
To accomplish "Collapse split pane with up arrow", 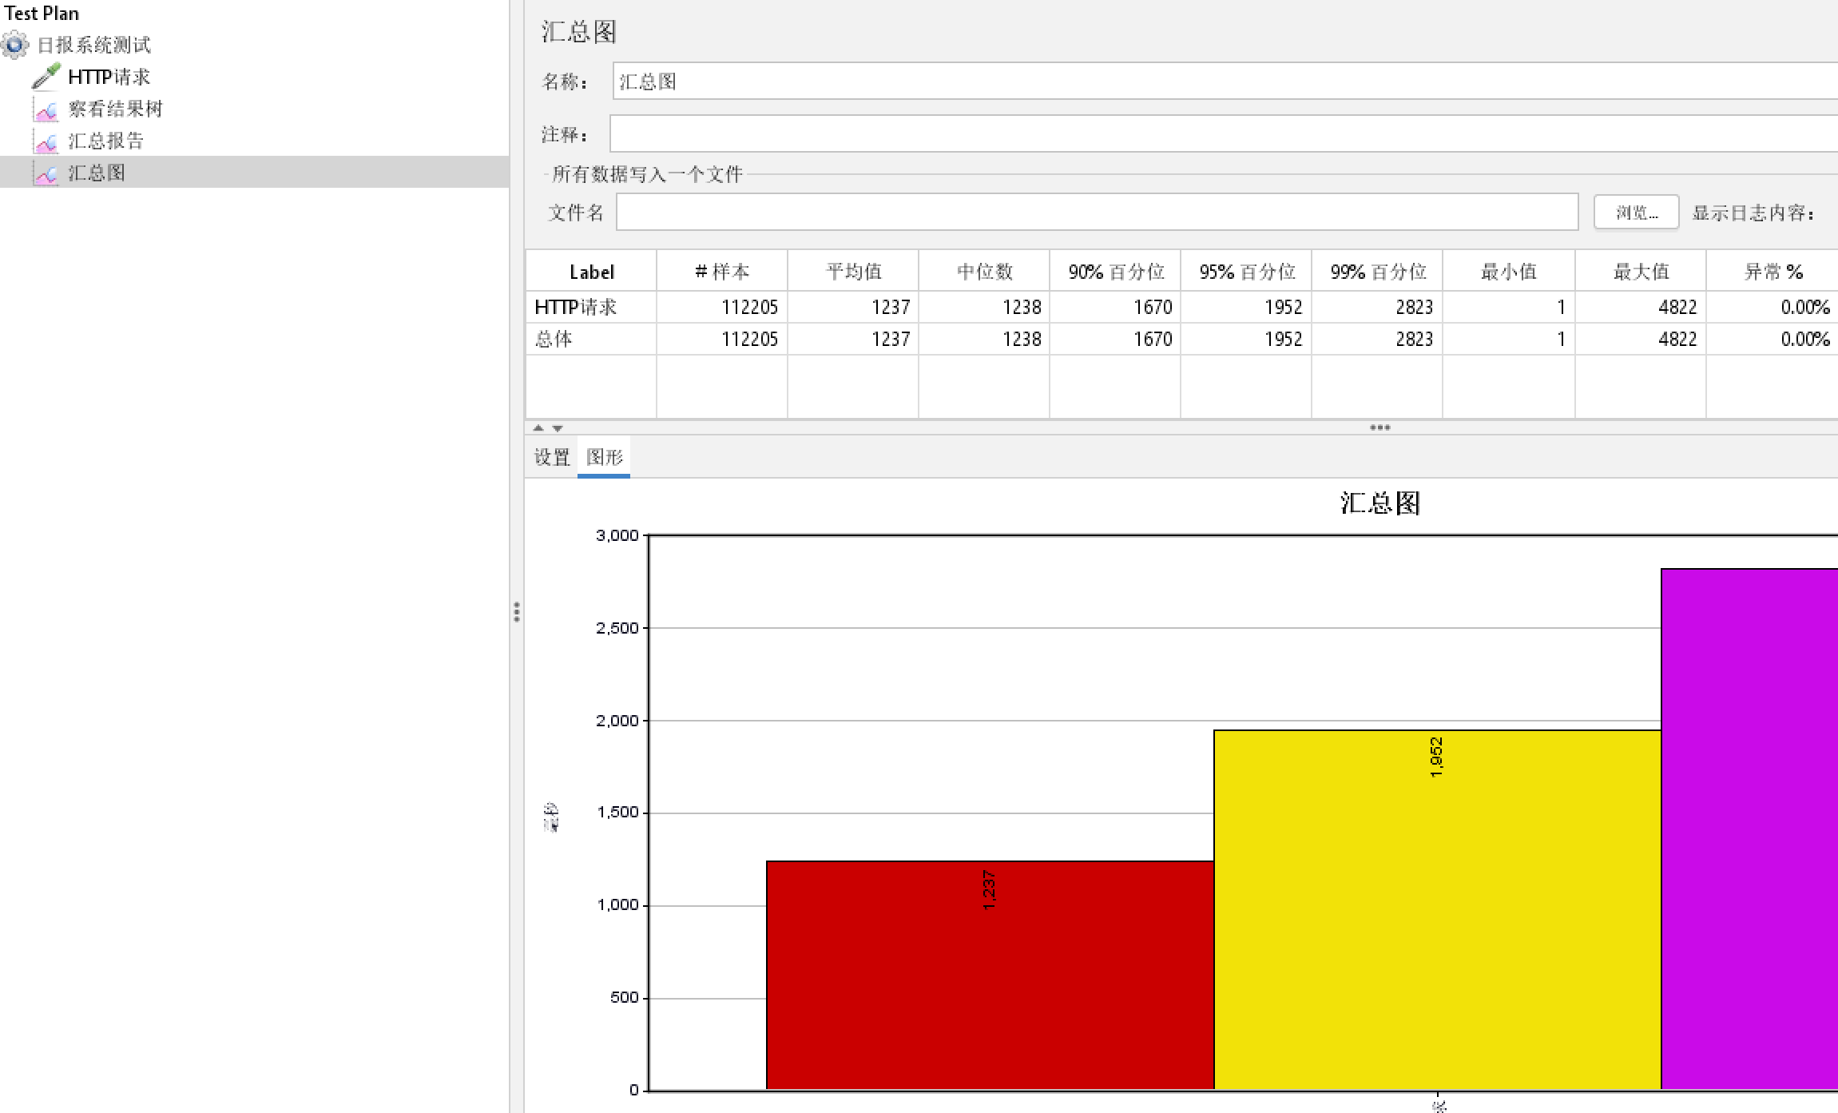I will pos(538,427).
